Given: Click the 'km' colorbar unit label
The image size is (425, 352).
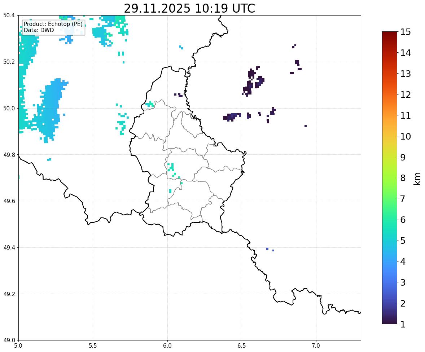Looking at the screenshot, I should tap(417, 179).
